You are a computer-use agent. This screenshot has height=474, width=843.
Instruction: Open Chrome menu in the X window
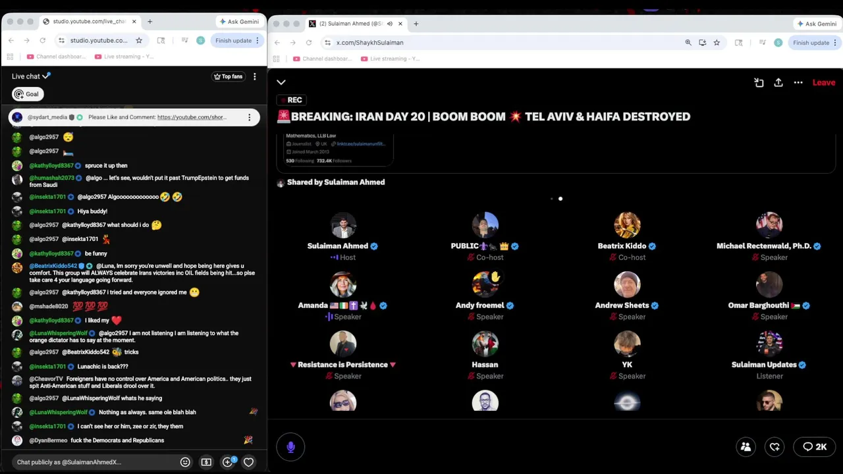tap(836, 43)
